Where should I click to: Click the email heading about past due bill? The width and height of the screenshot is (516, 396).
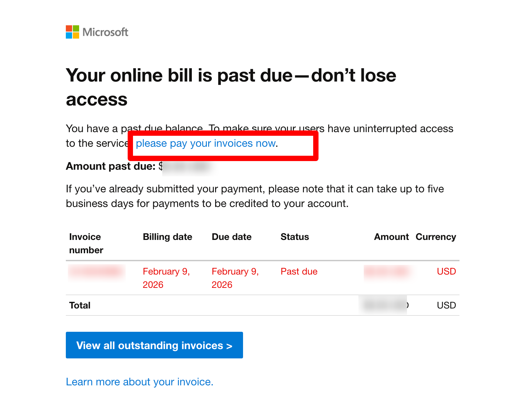[x=231, y=87]
